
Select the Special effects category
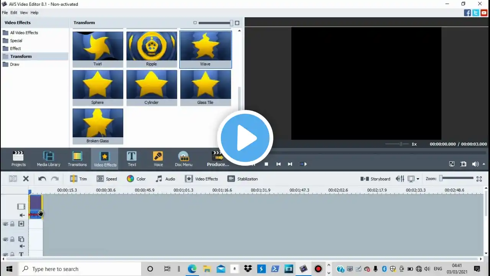tap(16, 41)
